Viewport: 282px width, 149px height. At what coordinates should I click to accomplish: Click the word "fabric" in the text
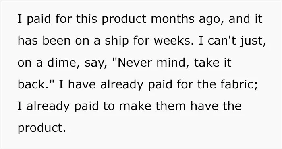[237, 84]
